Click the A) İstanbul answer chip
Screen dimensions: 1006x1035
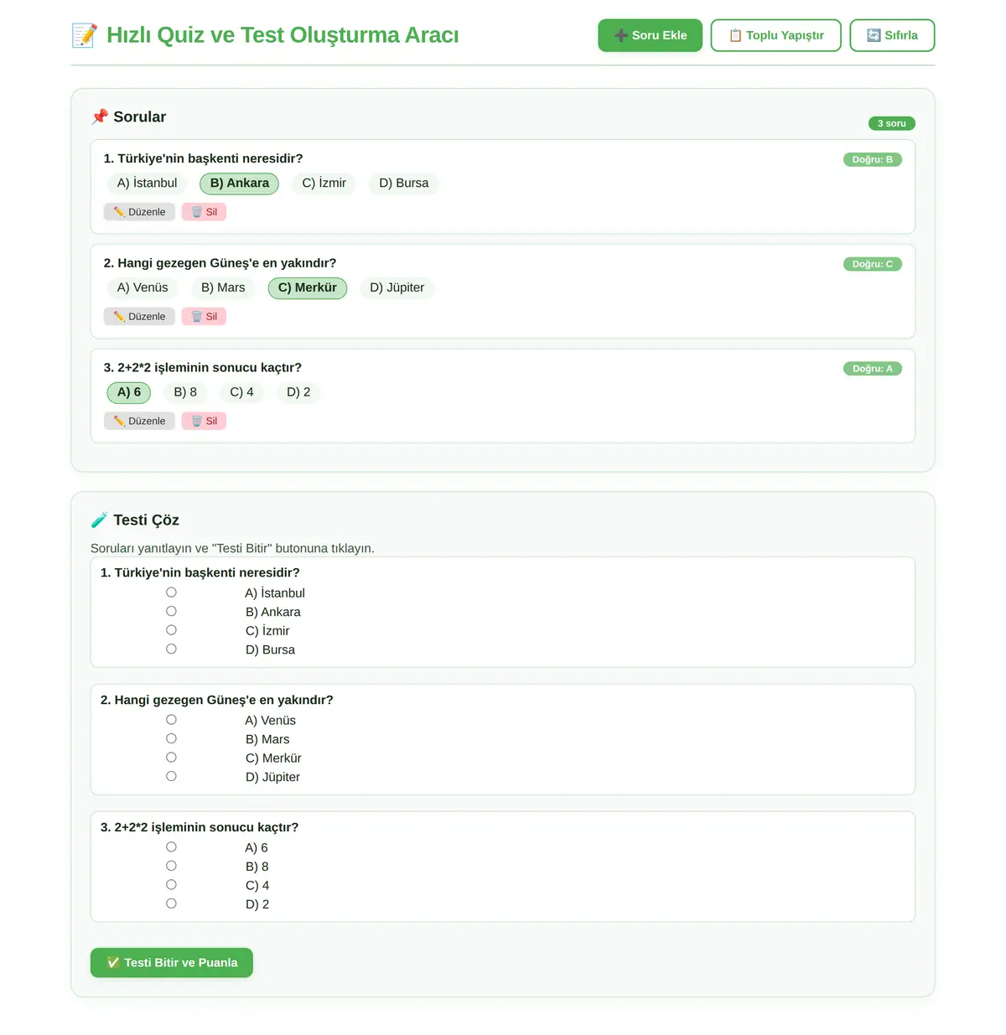147,184
